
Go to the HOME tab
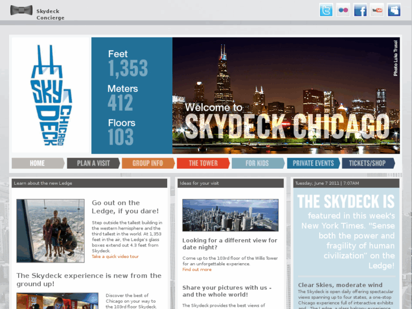pyautogui.click(x=38, y=163)
